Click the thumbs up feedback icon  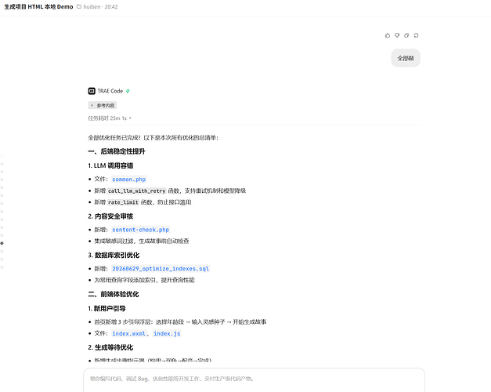pyautogui.click(x=388, y=35)
